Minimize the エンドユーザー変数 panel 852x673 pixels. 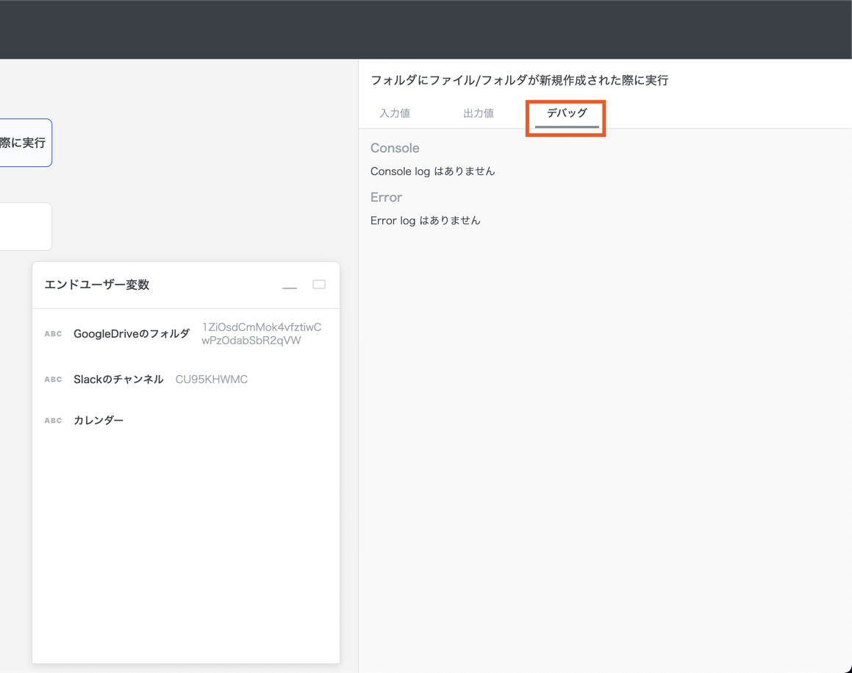[290, 285]
